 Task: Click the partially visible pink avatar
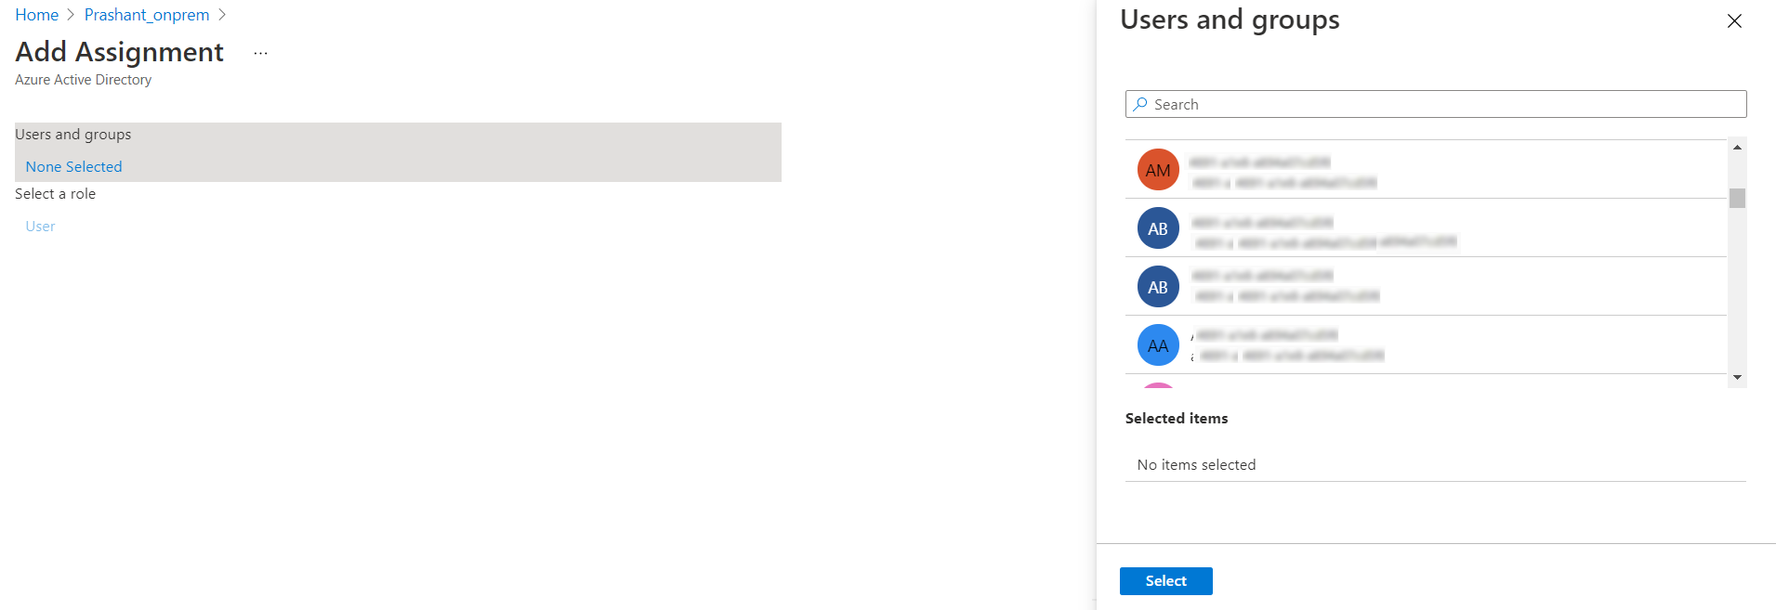click(x=1158, y=384)
